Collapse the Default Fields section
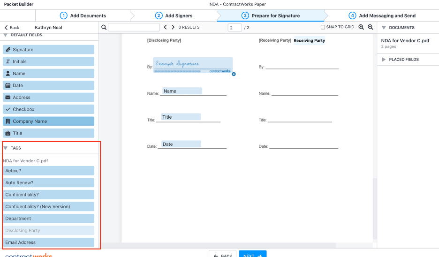Image resolution: width=439 pixels, height=257 pixels. pos(5,35)
